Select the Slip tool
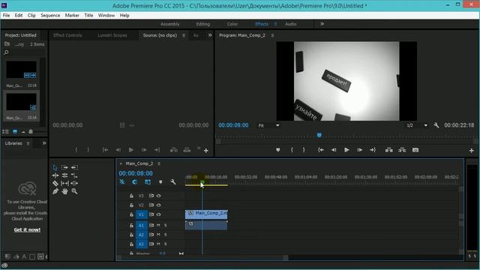 (x=64, y=183)
